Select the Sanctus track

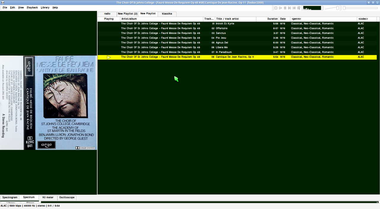tap(237, 33)
